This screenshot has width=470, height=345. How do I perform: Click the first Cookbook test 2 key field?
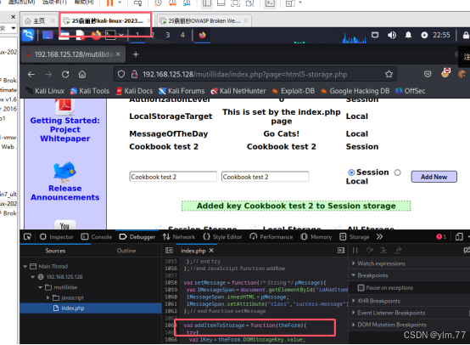click(x=173, y=177)
